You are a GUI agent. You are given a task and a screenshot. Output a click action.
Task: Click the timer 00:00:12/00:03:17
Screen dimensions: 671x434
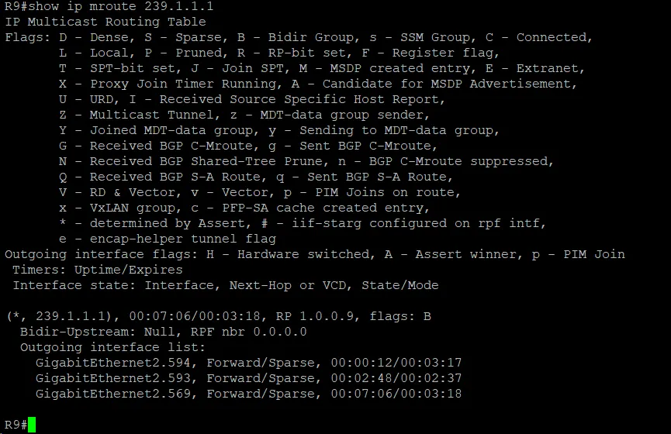(396, 363)
